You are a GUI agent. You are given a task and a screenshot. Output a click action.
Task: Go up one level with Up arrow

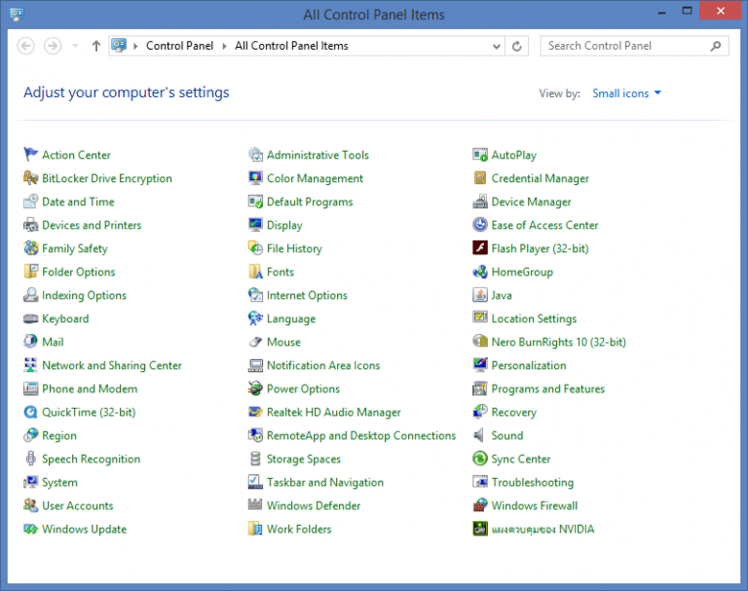click(95, 46)
